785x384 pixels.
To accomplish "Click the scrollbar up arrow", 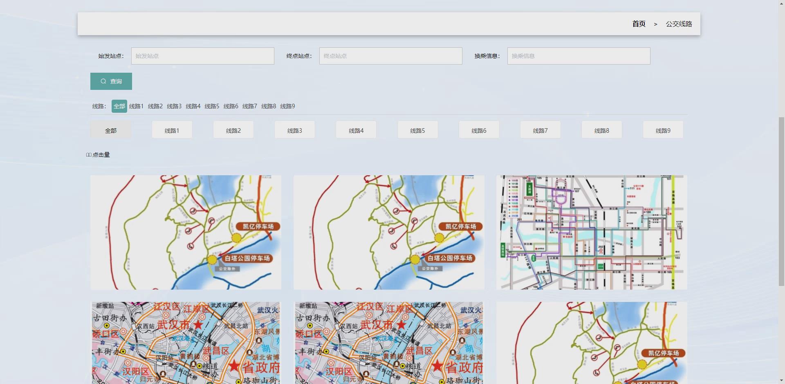I will (x=781, y=3).
